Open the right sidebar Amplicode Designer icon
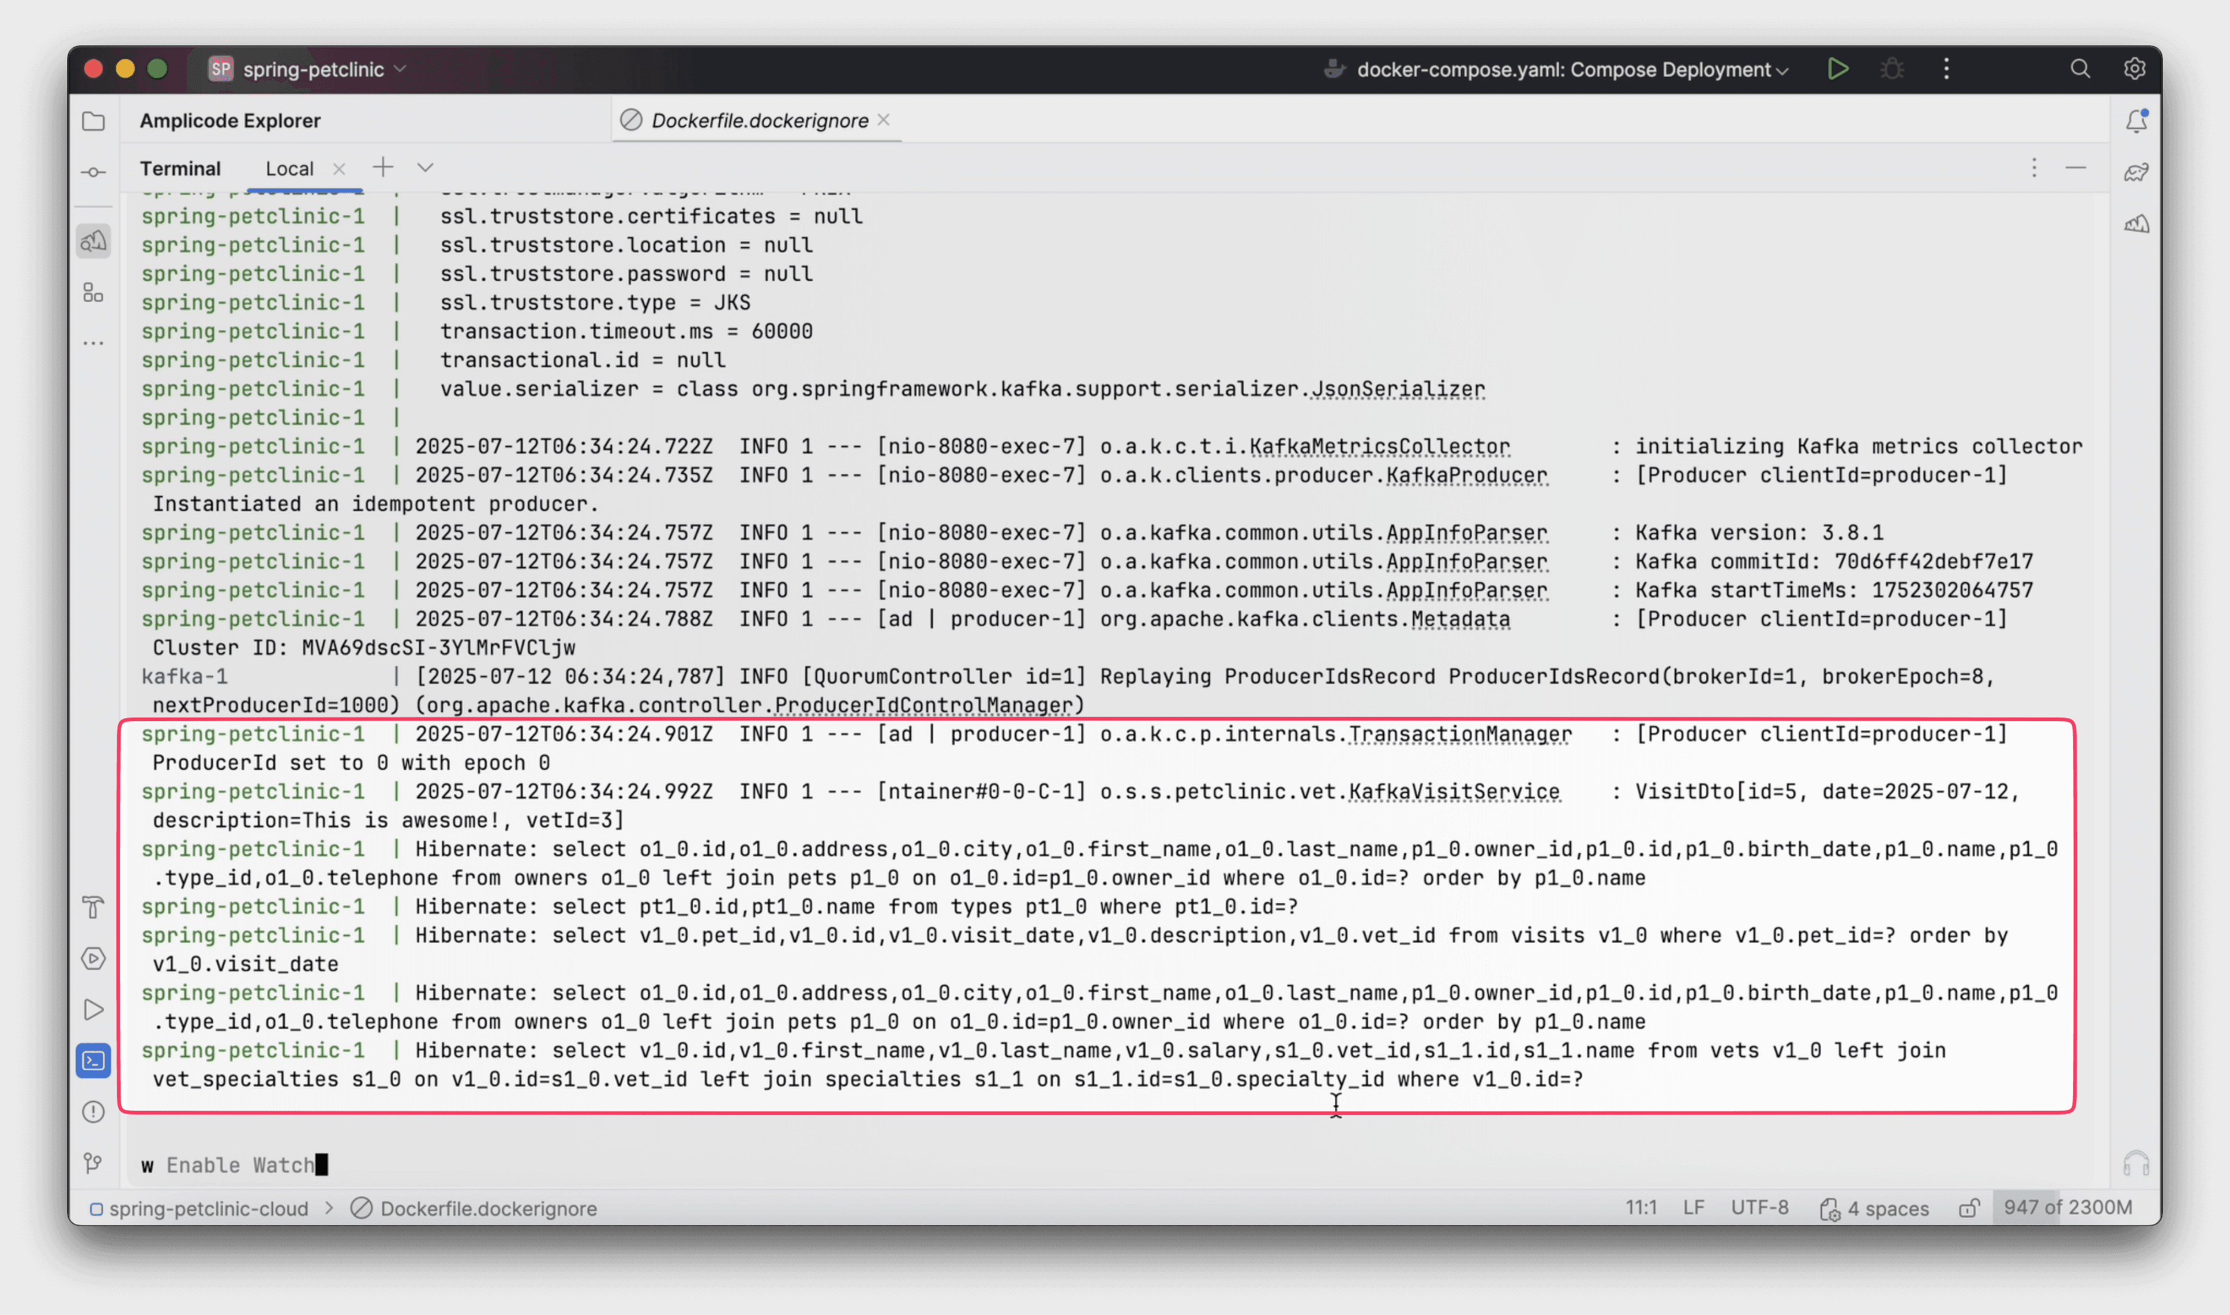This screenshot has height=1315, width=2230. [2136, 223]
